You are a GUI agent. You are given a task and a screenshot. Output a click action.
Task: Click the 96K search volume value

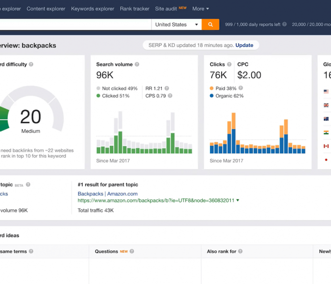click(105, 75)
